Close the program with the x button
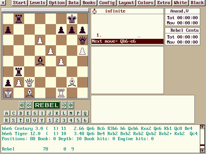Screen dimensions: 206x154 (x=3, y=3)
